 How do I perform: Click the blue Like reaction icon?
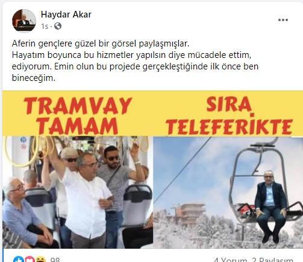(x=19, y=259)
